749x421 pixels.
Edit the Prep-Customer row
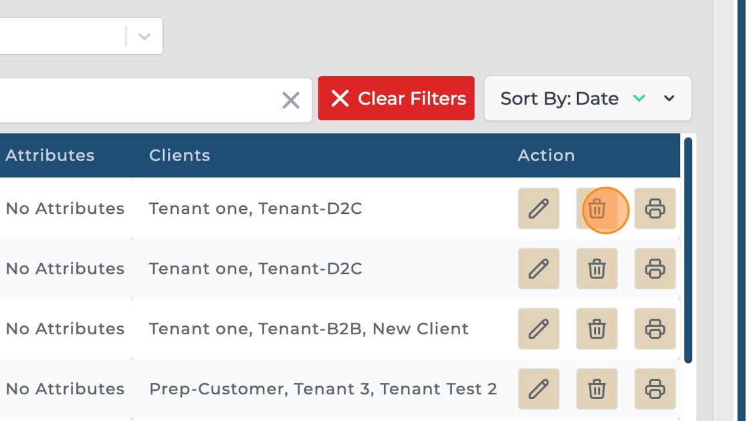coord(538,389)
